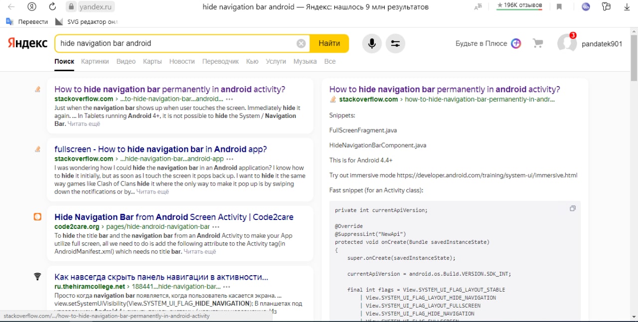Expand Читать ещё in first result snippet
Viewport: 638px width, 322px height.
(84, 124)
